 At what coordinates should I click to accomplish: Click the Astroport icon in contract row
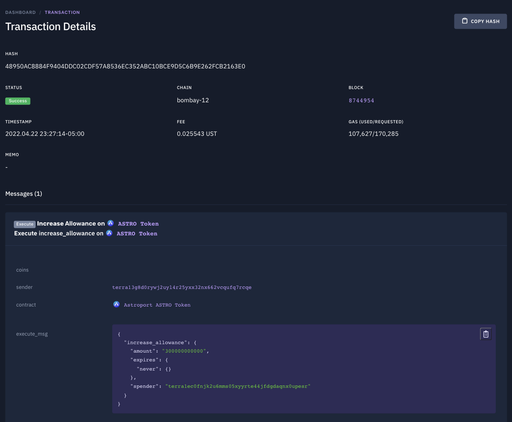pos(116,304)
